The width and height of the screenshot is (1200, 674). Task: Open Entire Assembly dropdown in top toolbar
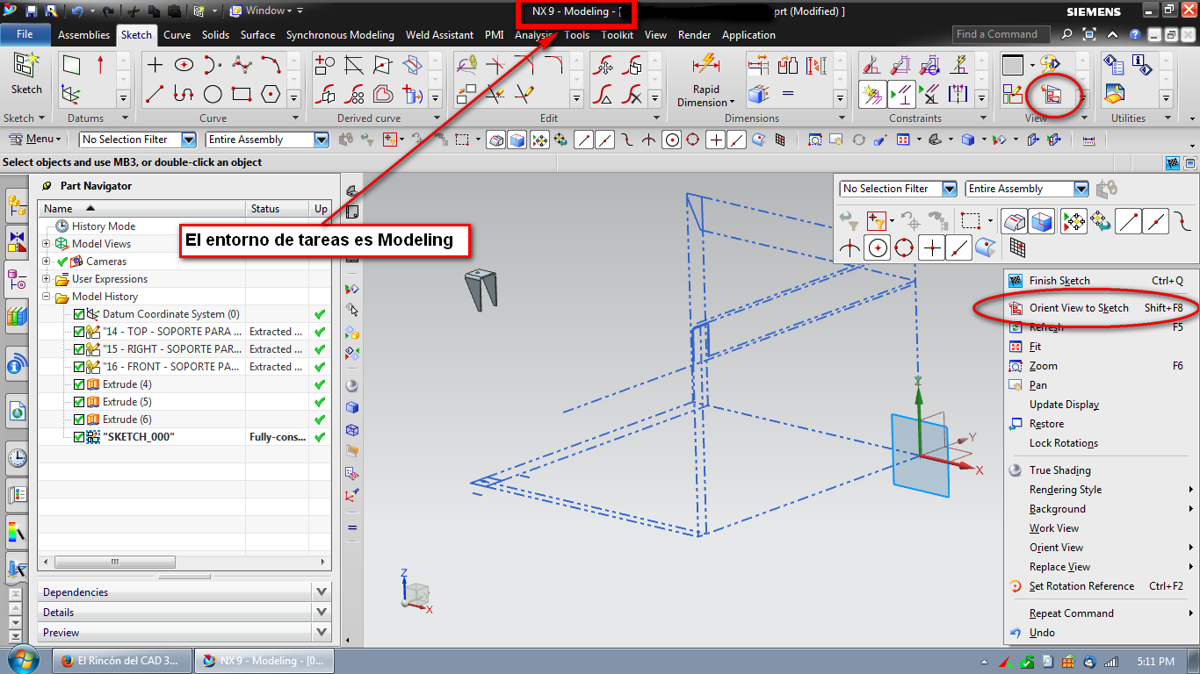click(x=321, y=140)
